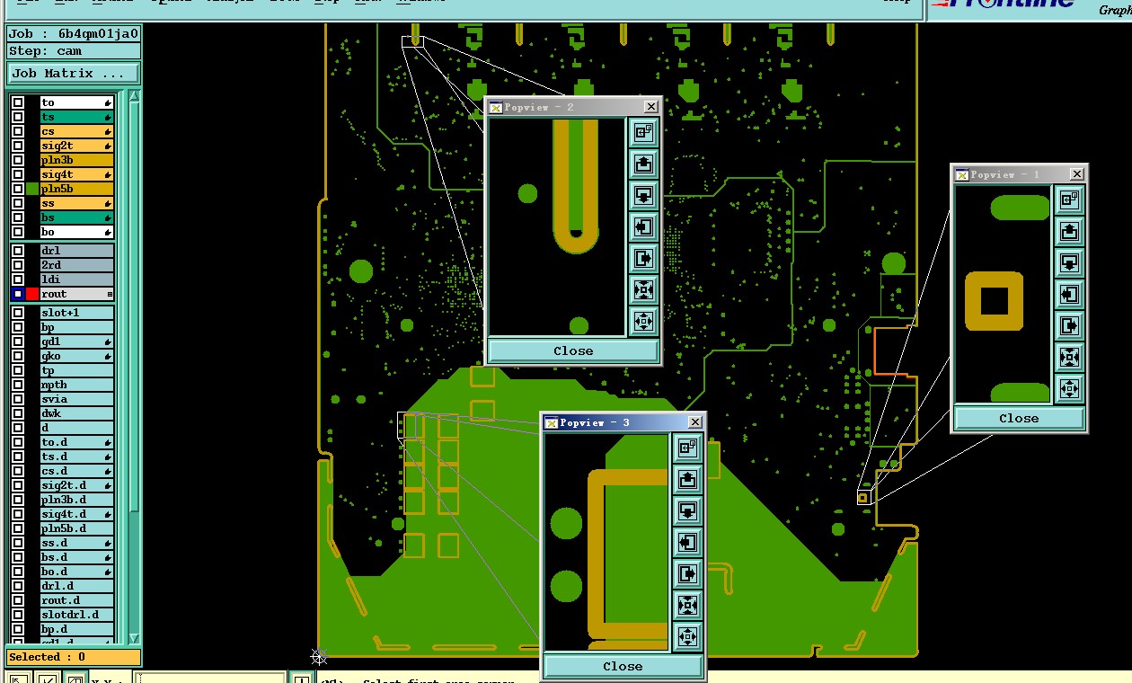Toggle the checkbox for layer pln5b
The image size is (1132, 683).
click(18, 189)
